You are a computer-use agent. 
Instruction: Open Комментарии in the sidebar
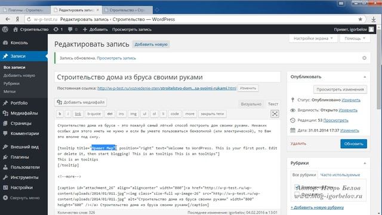[x=24, y=134]
